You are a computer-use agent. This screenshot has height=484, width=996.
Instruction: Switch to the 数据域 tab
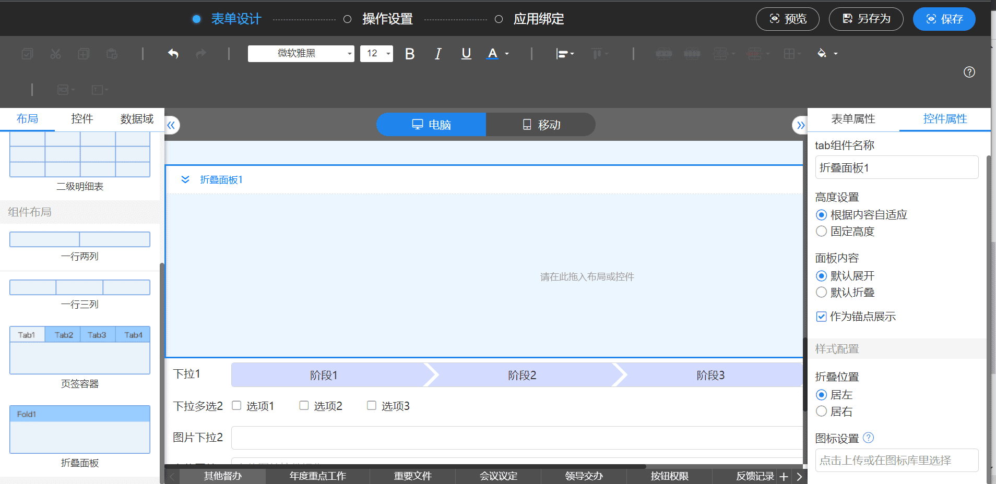click(137, 119)
